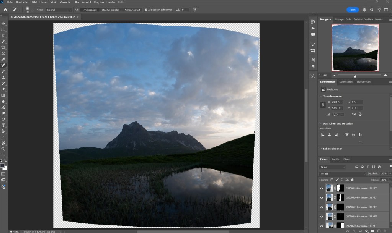Click the Navigator panel preview thumbnail
392x233 pixels.
355,48
